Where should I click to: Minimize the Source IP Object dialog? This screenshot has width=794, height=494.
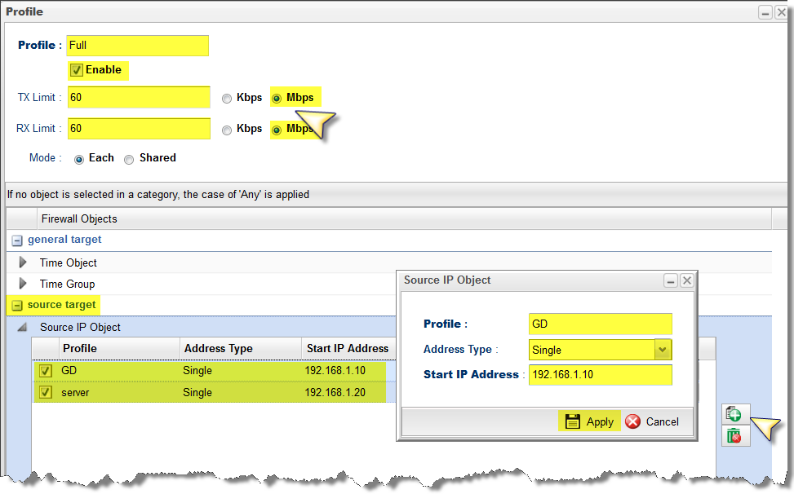tap(672, 280)
